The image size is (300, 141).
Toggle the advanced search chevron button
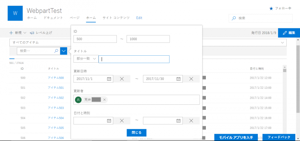[64, 51]
